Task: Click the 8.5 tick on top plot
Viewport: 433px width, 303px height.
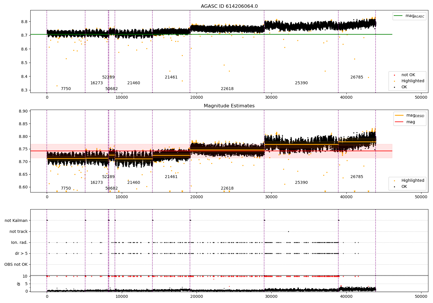Action: [x=24, y=63]
